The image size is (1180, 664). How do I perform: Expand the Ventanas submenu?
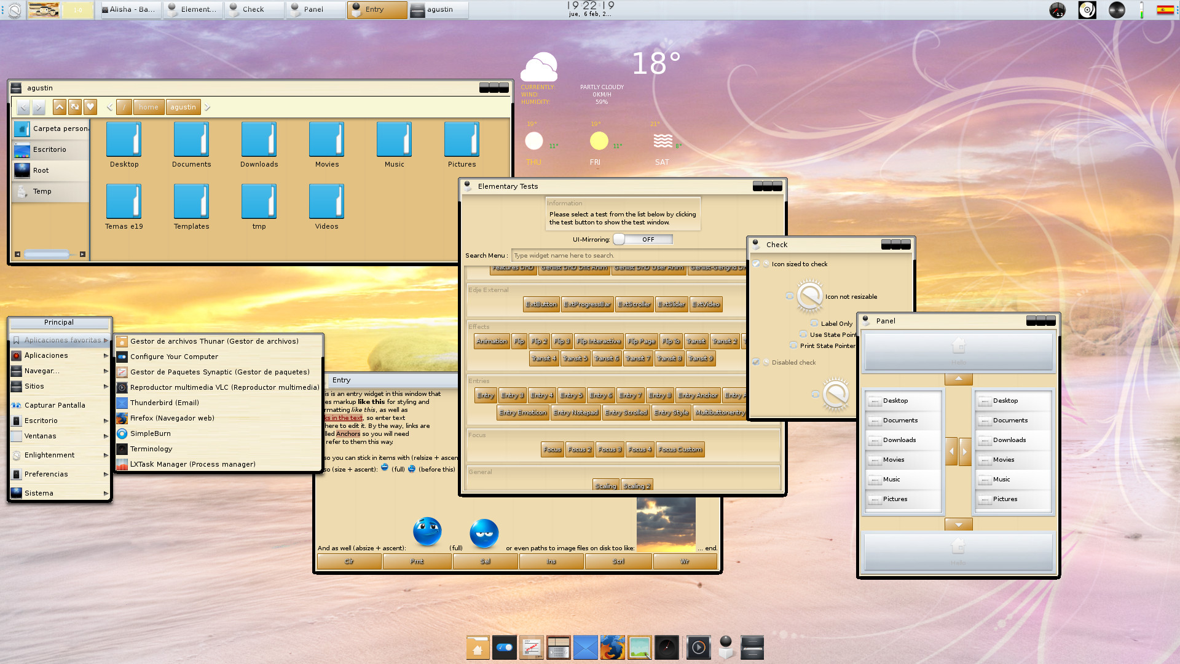point(60,436)
